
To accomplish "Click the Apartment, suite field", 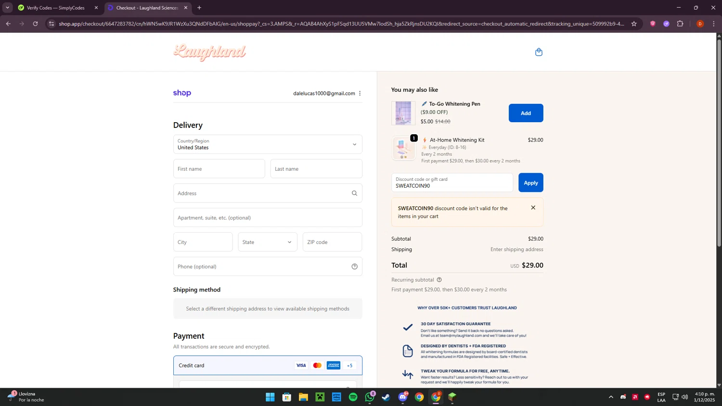I will point(268,217).
